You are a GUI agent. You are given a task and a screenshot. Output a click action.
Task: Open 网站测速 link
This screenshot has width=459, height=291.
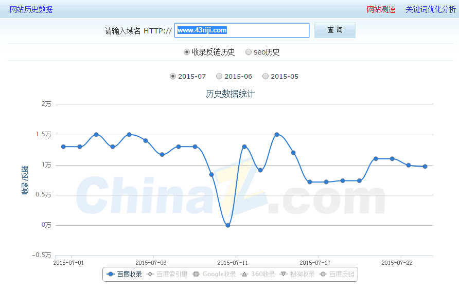[381, 9]
